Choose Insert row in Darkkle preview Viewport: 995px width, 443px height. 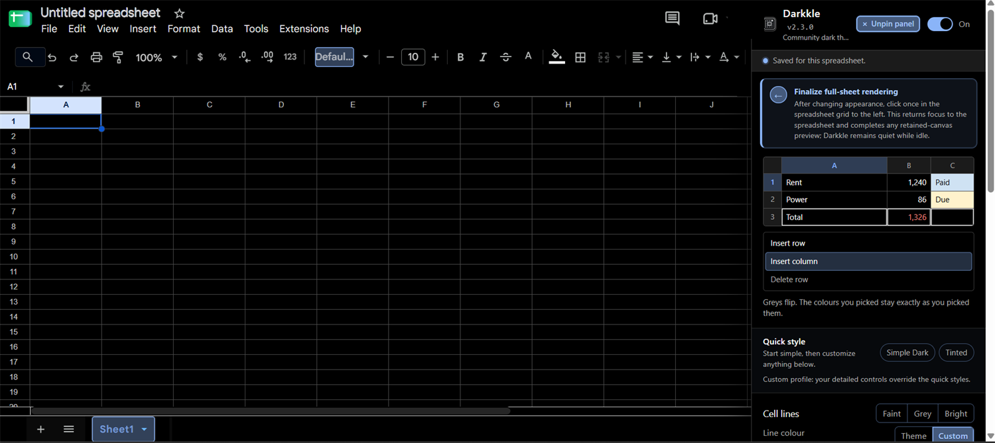(868, 243)
